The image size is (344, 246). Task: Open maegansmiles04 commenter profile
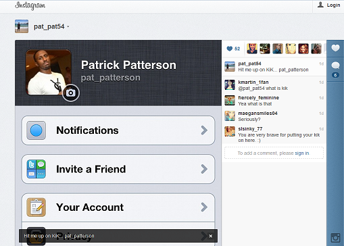point(257,114)
